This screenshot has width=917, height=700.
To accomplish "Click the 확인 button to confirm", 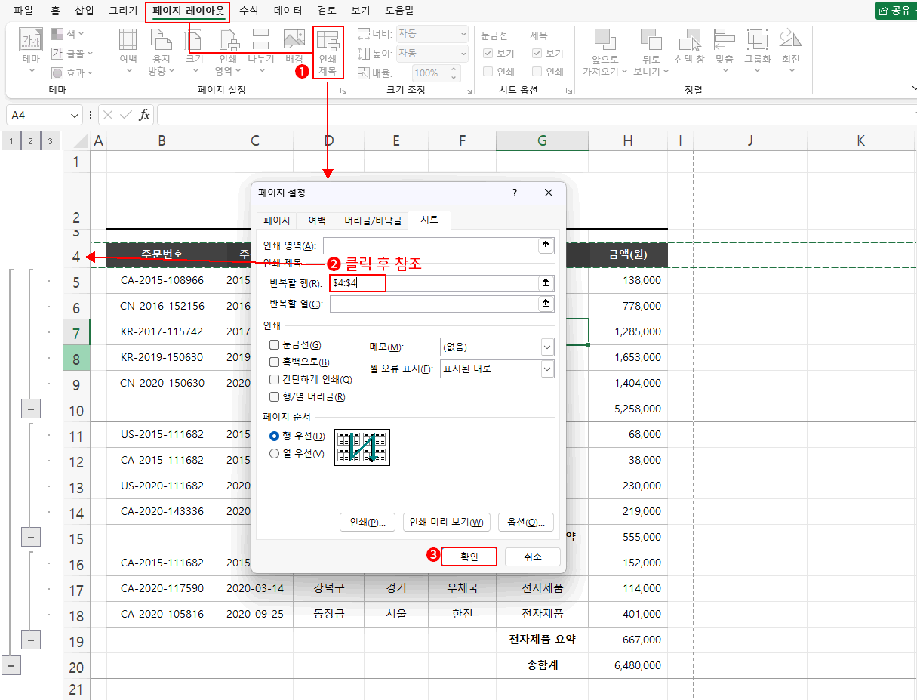I will tap(469, 557).
